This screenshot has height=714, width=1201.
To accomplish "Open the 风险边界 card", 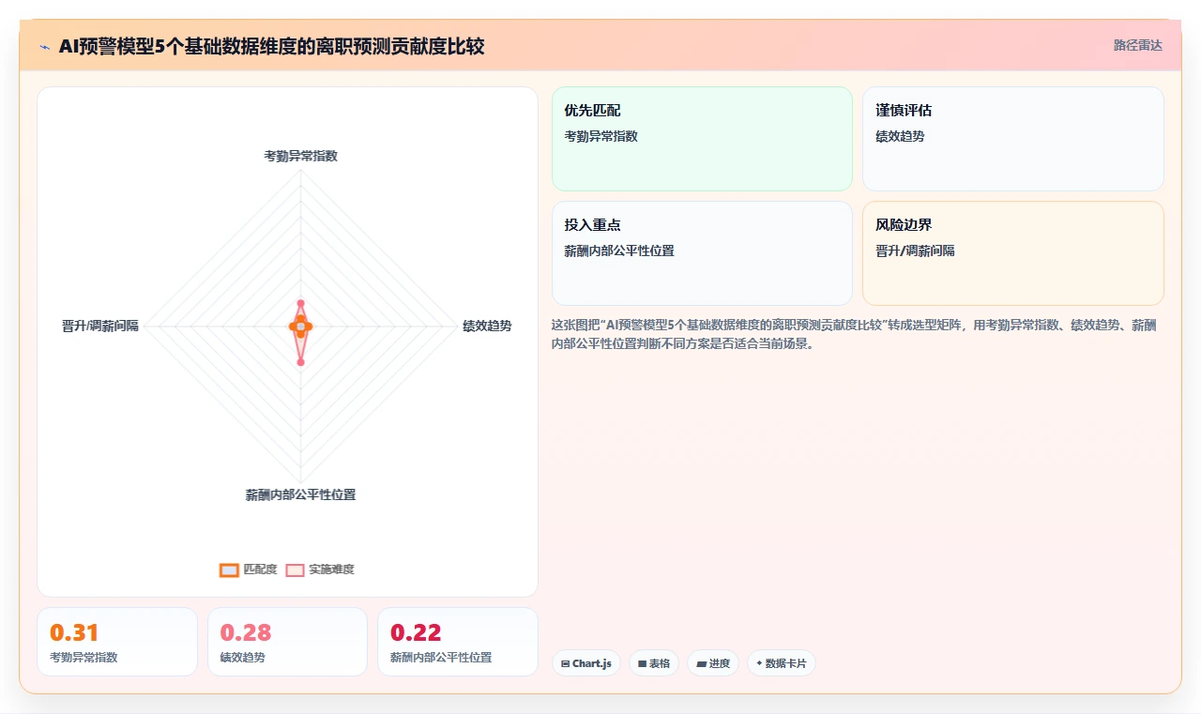I will 1013,253.
